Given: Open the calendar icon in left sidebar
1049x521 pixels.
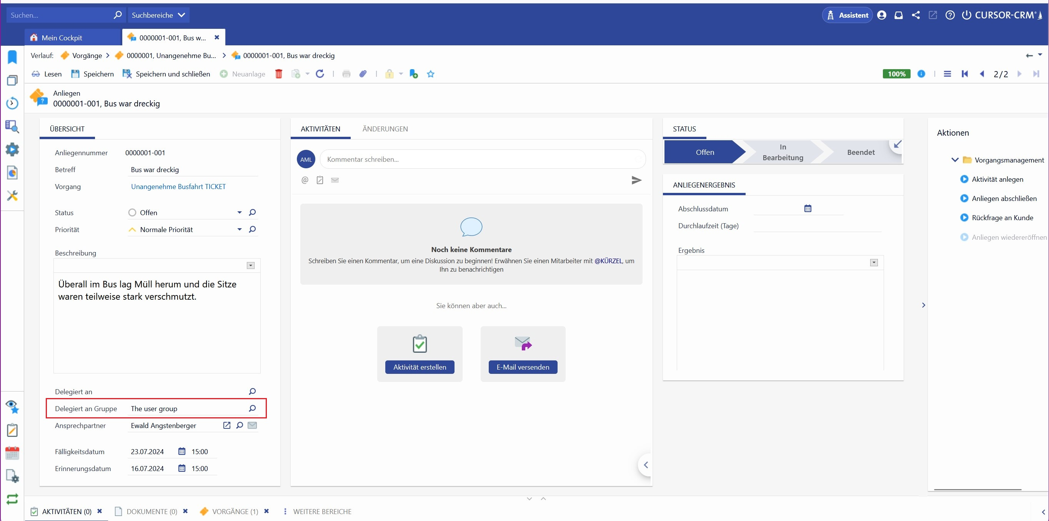Looking at the screenshot, I should [12, 453].
